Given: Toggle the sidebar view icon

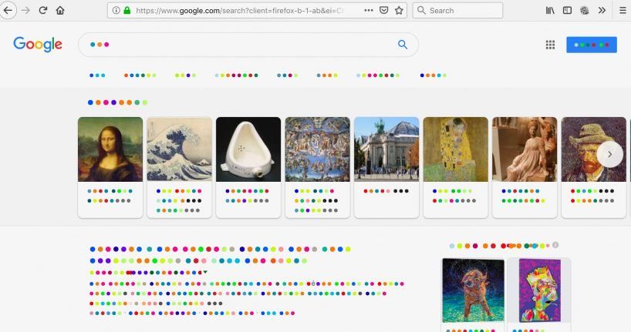Looking at the screenshot, I should [568, 11].
